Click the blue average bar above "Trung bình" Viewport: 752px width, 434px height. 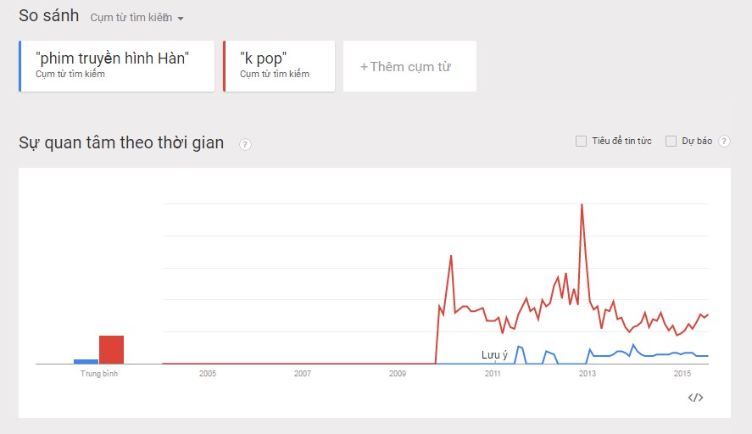[x=86, y=360]
